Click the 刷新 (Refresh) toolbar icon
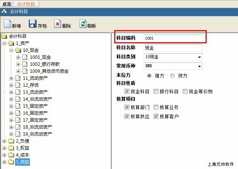Screen dimensions: 238x169 click(x=83, y=25)
